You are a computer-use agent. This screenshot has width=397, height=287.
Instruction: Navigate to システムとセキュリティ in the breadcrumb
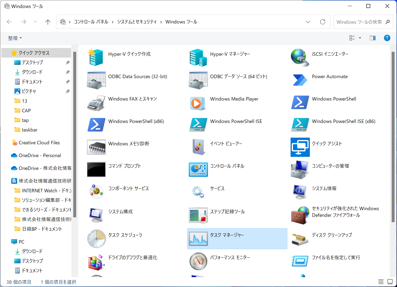[x=137, y=22]
